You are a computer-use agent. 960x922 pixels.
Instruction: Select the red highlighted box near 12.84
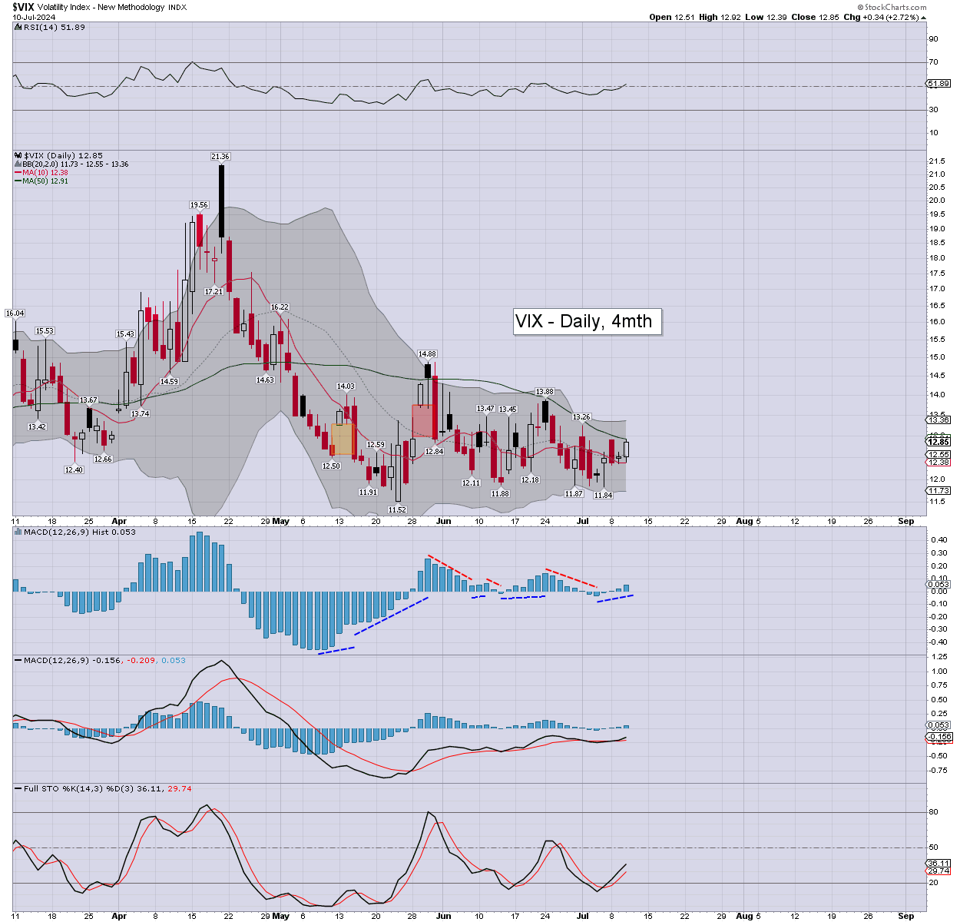click(x=422, y=421)
